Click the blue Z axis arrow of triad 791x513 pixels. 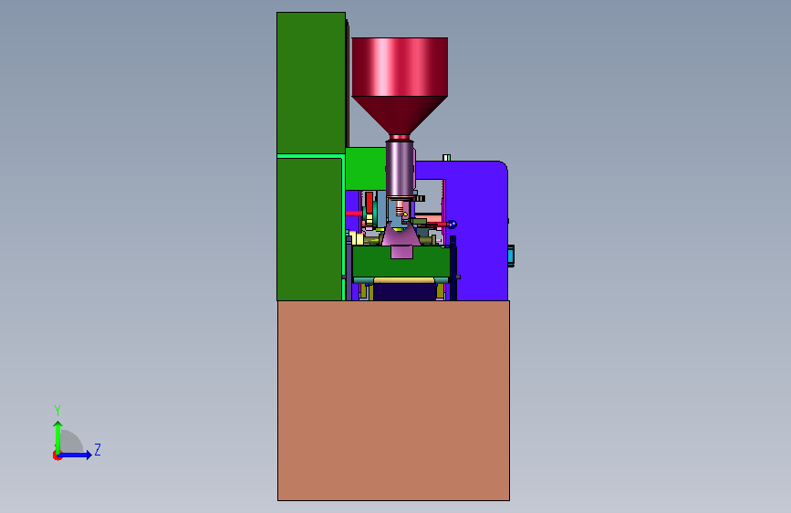(75, 455)
